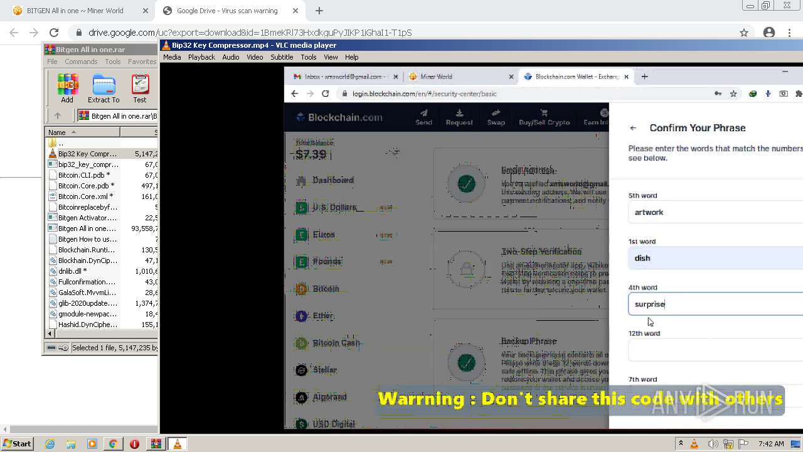Select dnlib.dll file row

point(102,271)
